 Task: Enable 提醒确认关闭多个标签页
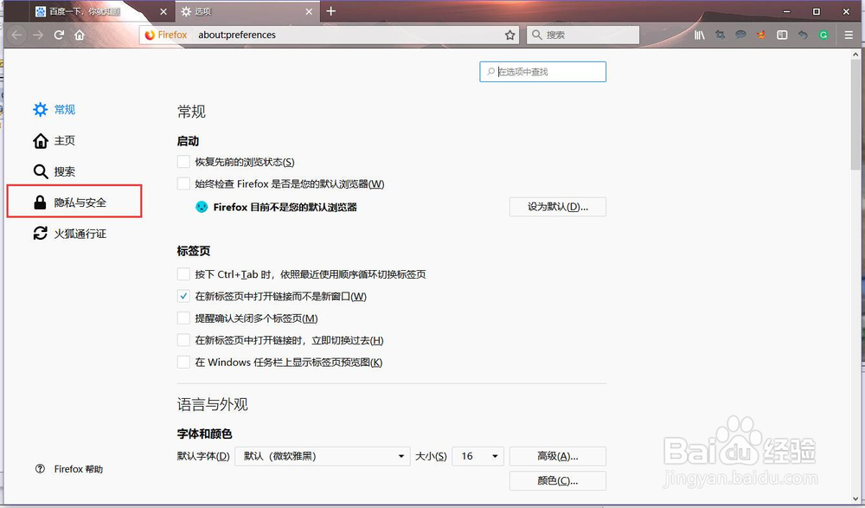pos(183,317)
